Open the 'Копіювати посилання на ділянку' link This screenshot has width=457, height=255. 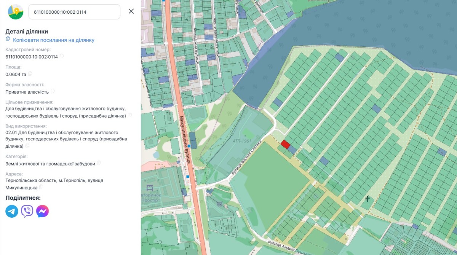tap(54, 40)
